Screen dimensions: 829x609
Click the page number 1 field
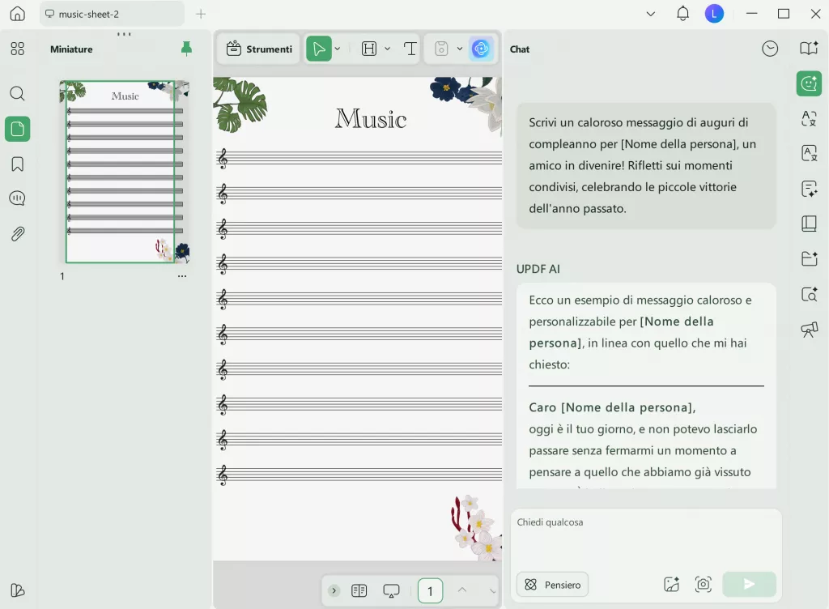click(x=431, y=591)
